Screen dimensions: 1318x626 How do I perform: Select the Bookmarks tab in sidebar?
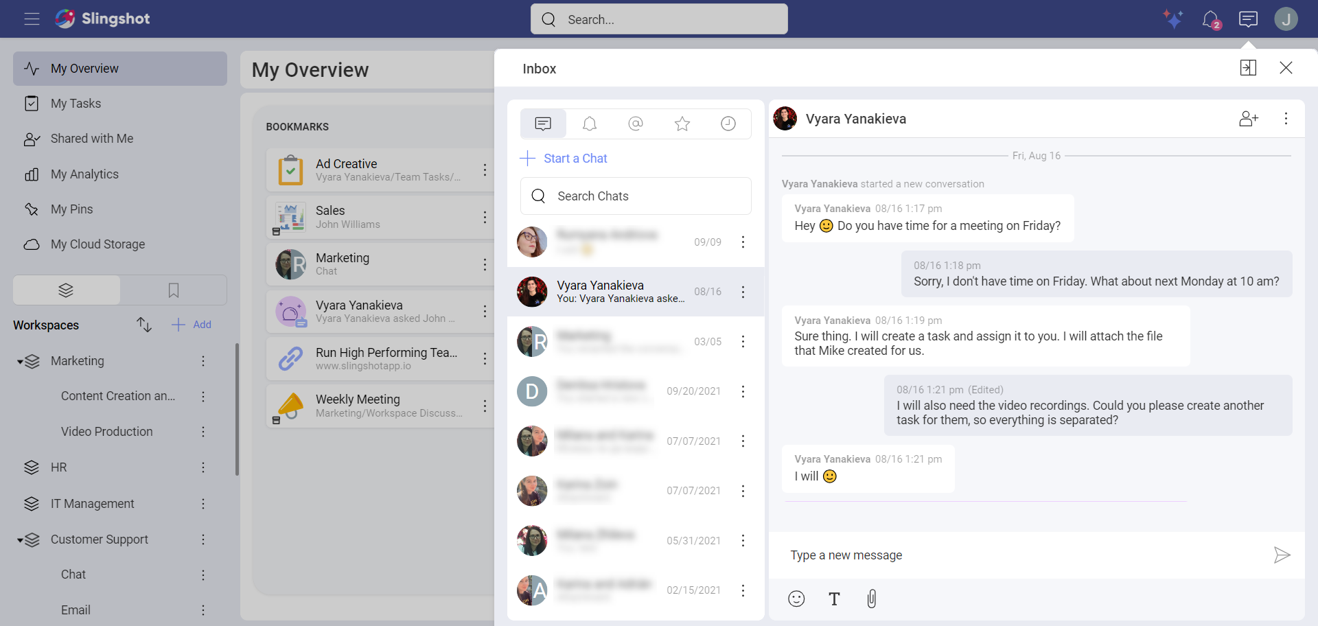(174, 290)
